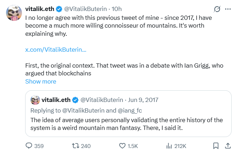Like the tweet with heart icon
Screen dimensions: 238x154
click(122, 146)
